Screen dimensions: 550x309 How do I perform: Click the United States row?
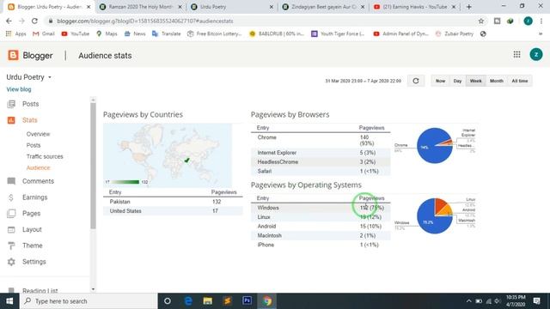point(173,211)
